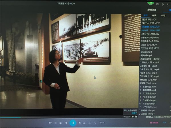The height and width of the screenshot is (128, 171).
Task: Switch to the 本地 tab
Action: (x=163, y=15)
